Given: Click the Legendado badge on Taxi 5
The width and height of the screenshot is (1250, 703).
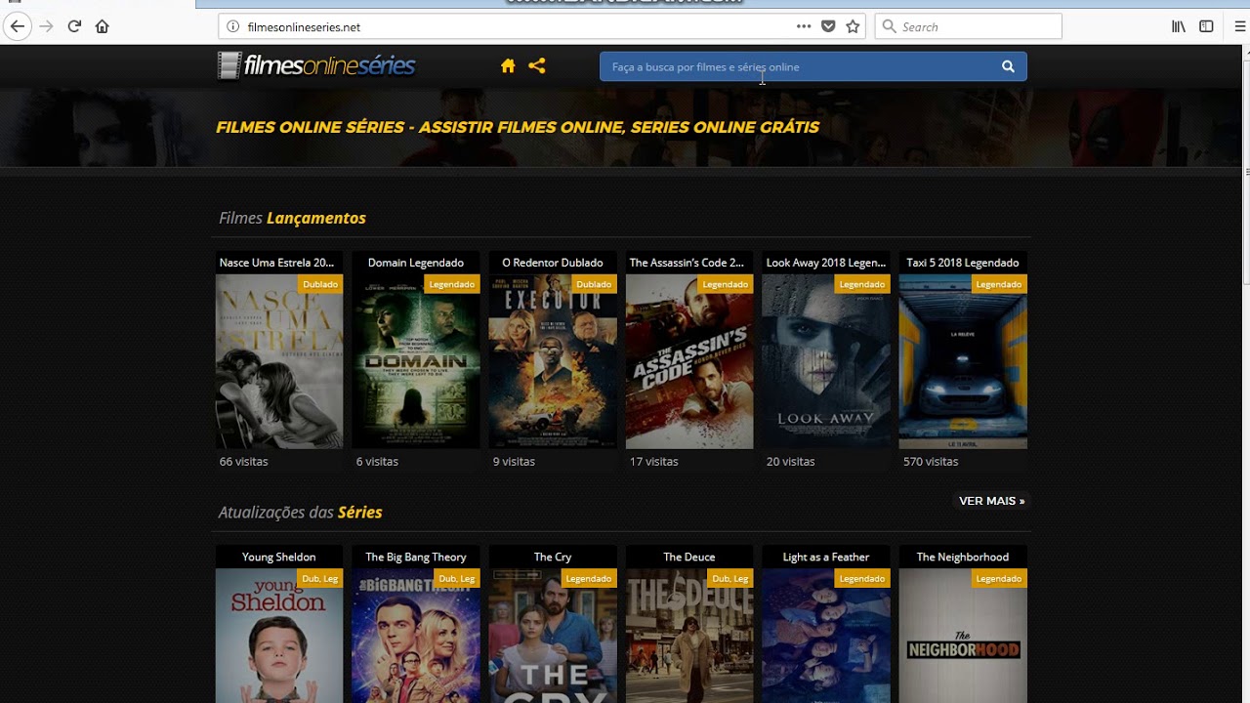Looking at the screenshot, I should (998, 284).
